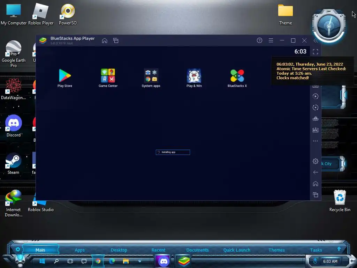The height and width of the screenshot is (268, 357).
Task: Click the Android back arrow
Action: pyautogui.click(x=315, y=172)
